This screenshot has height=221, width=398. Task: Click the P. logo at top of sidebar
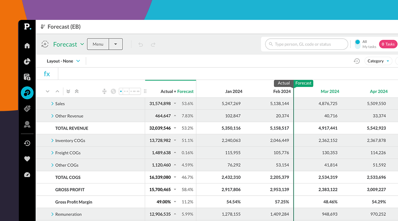coord(27,27)
